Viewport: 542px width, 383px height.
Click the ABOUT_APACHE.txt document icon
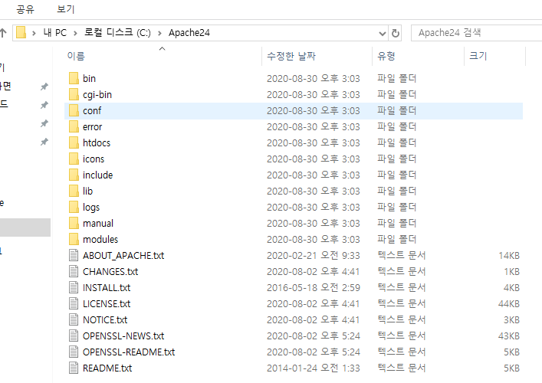(74, 255)
